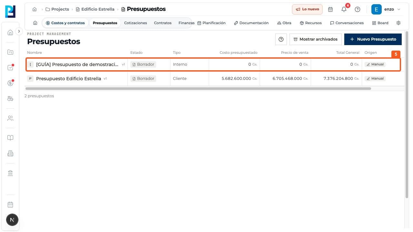
Task: Open the enzo user menu
Action: click(386, 9)
